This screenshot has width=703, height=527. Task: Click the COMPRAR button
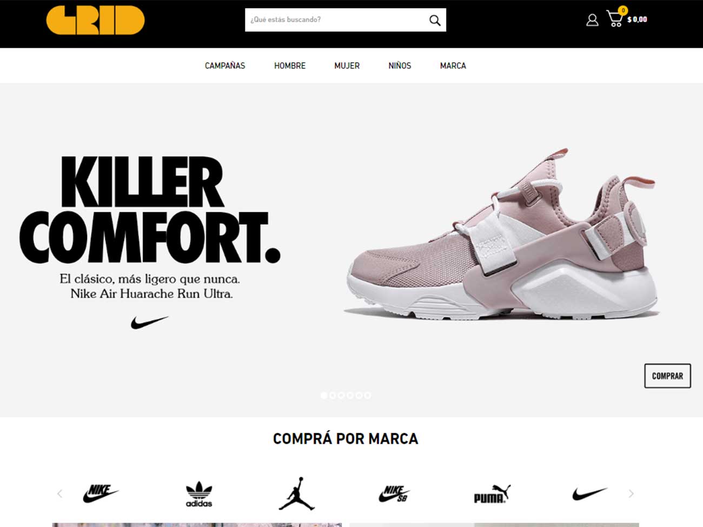[x=667, y=376]
